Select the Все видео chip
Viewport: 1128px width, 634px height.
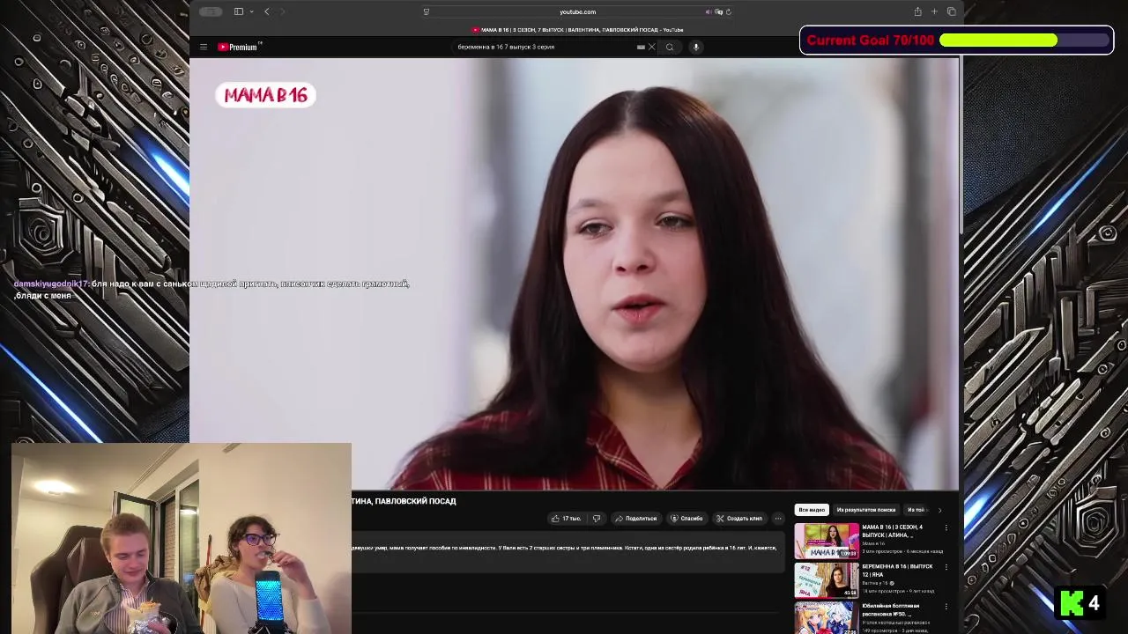(x=812, y=510)
